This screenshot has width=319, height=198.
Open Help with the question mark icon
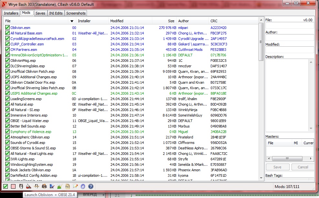91,186
